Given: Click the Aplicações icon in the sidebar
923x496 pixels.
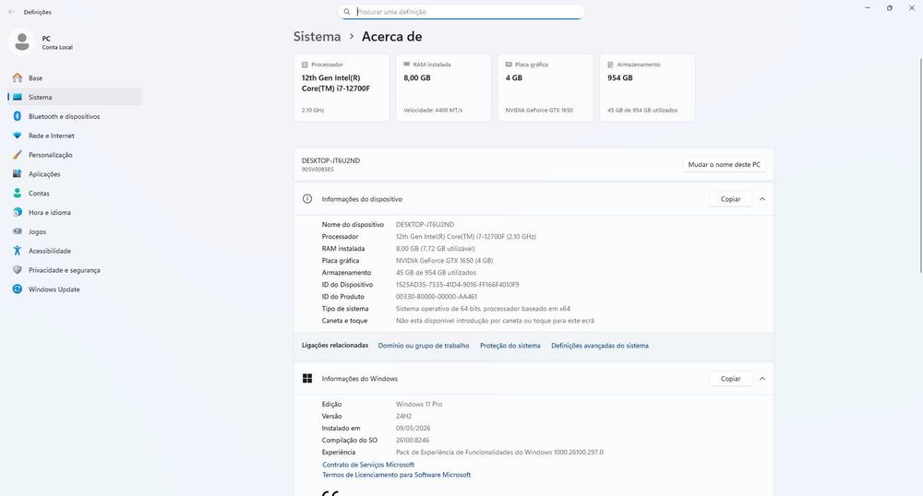Looking at the screenshot, I should pyautogui.click(x=18, y=174).
